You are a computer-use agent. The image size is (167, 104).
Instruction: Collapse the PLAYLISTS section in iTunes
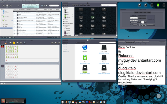(x=1, y=23)
